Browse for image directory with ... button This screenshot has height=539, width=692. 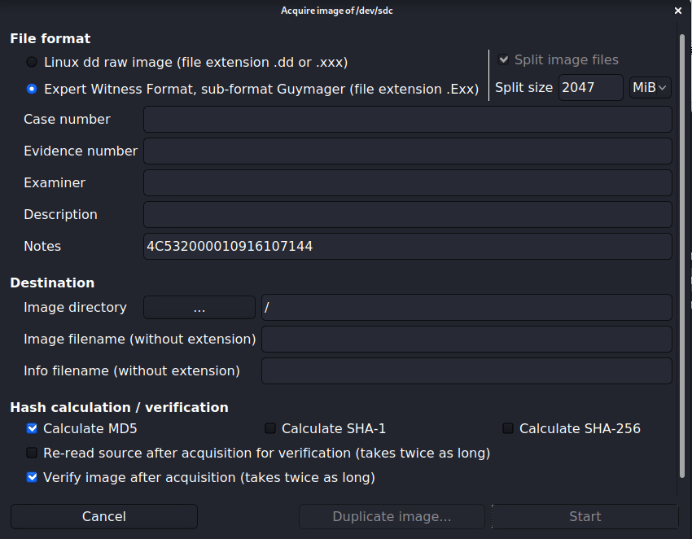click(x=199, y=307)
